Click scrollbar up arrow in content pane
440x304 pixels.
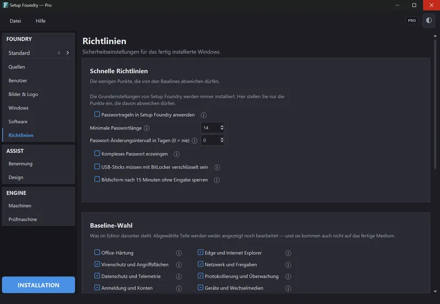[x=435, y=36]
